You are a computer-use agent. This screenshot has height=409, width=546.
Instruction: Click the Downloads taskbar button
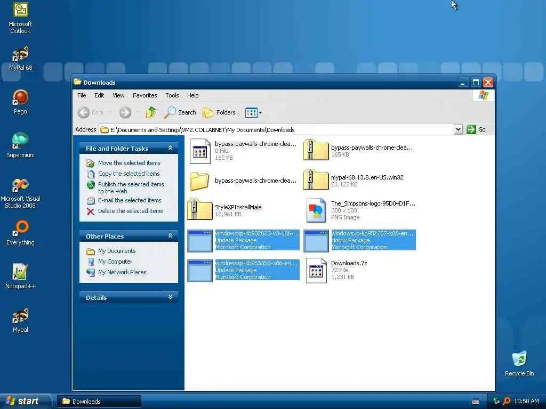tap(99, 402)
